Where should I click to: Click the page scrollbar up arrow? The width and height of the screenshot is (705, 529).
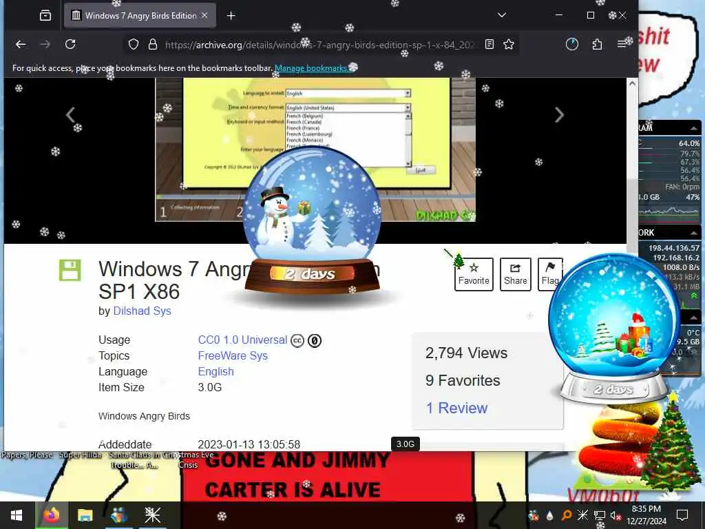click(632, 83)
